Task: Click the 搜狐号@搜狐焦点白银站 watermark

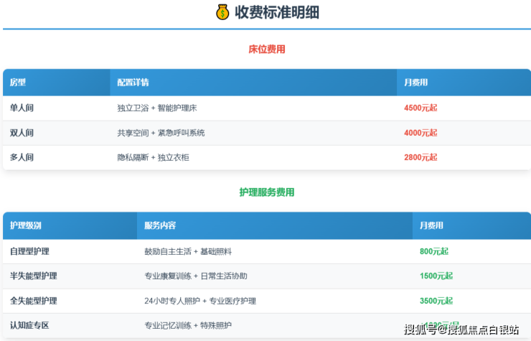Action: pos(461,330)
